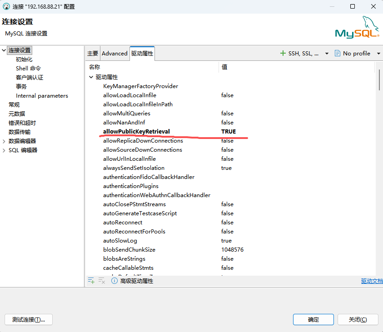The width and height of the screenshot is (383, 332).
Task: Click the properties list vertical scrollbar
Action: [x=379, y=80]
